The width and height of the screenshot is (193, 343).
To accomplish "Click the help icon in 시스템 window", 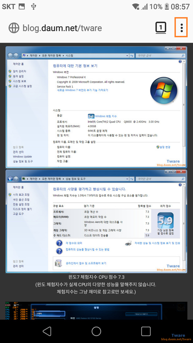I will [x=180, y=62].
